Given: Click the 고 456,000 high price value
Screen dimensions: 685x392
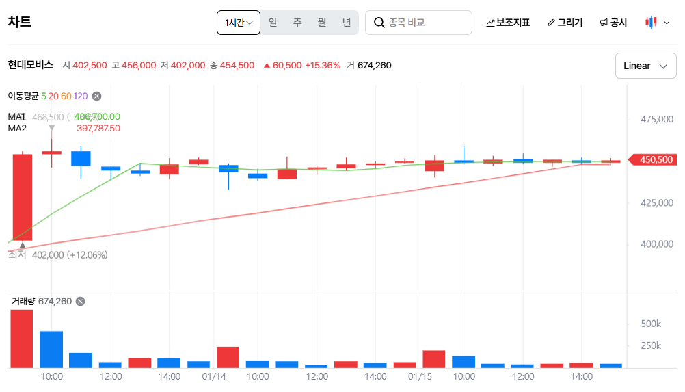Looking at the screenshot, I should pos(134,66).
